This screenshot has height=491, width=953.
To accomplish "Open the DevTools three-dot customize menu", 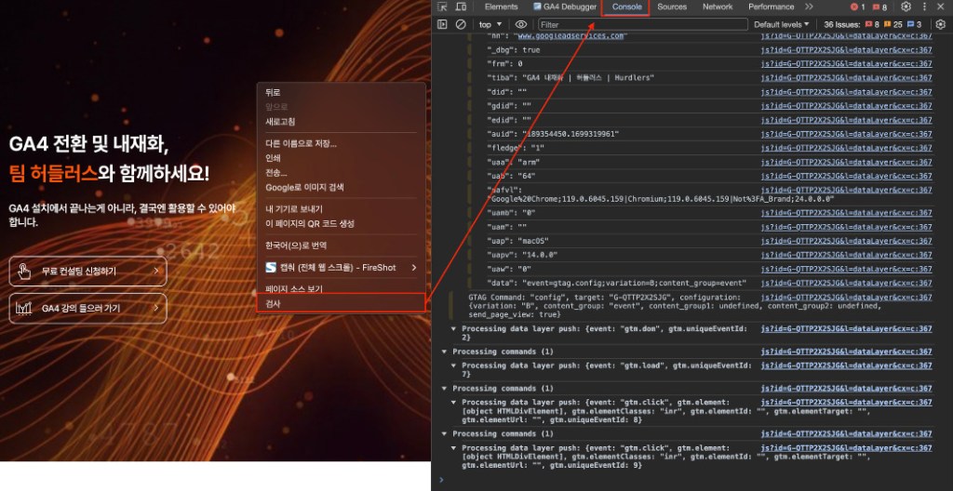I will point(925,7).
